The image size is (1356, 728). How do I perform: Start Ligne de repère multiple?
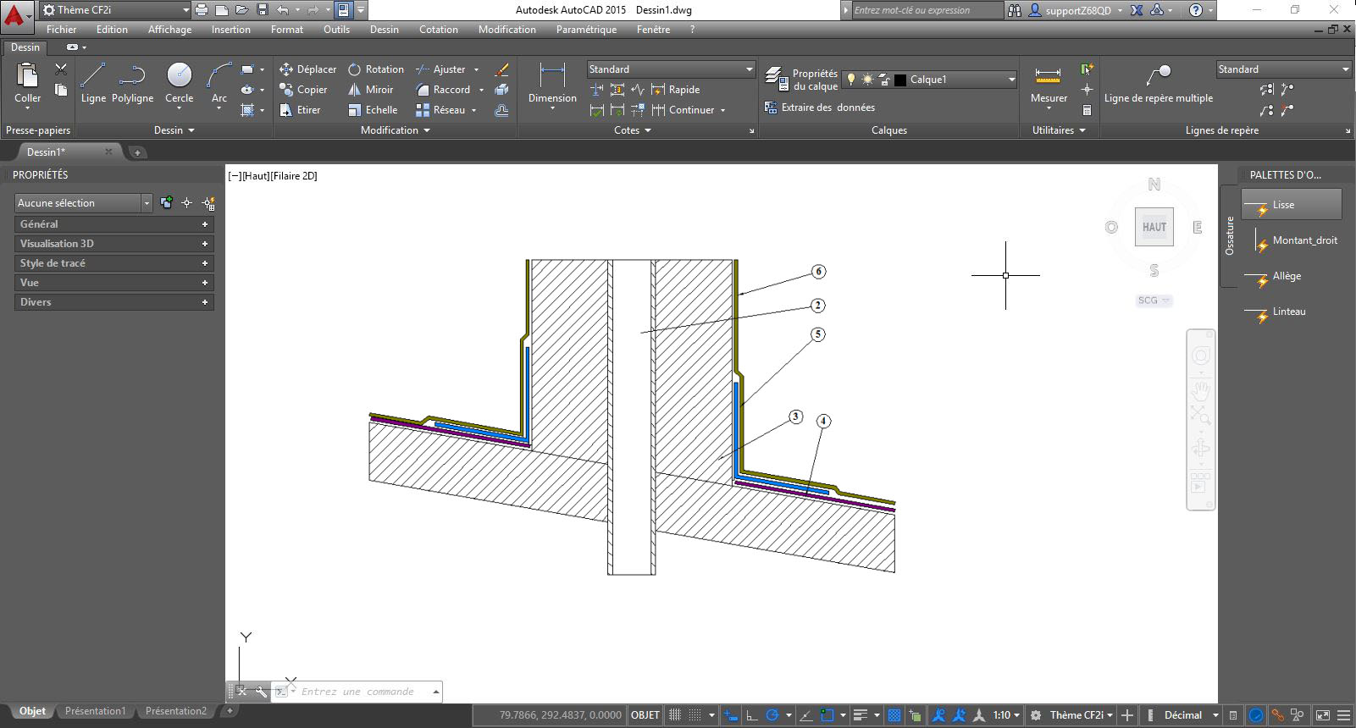pyautogui.click(x=1158, y=85)
